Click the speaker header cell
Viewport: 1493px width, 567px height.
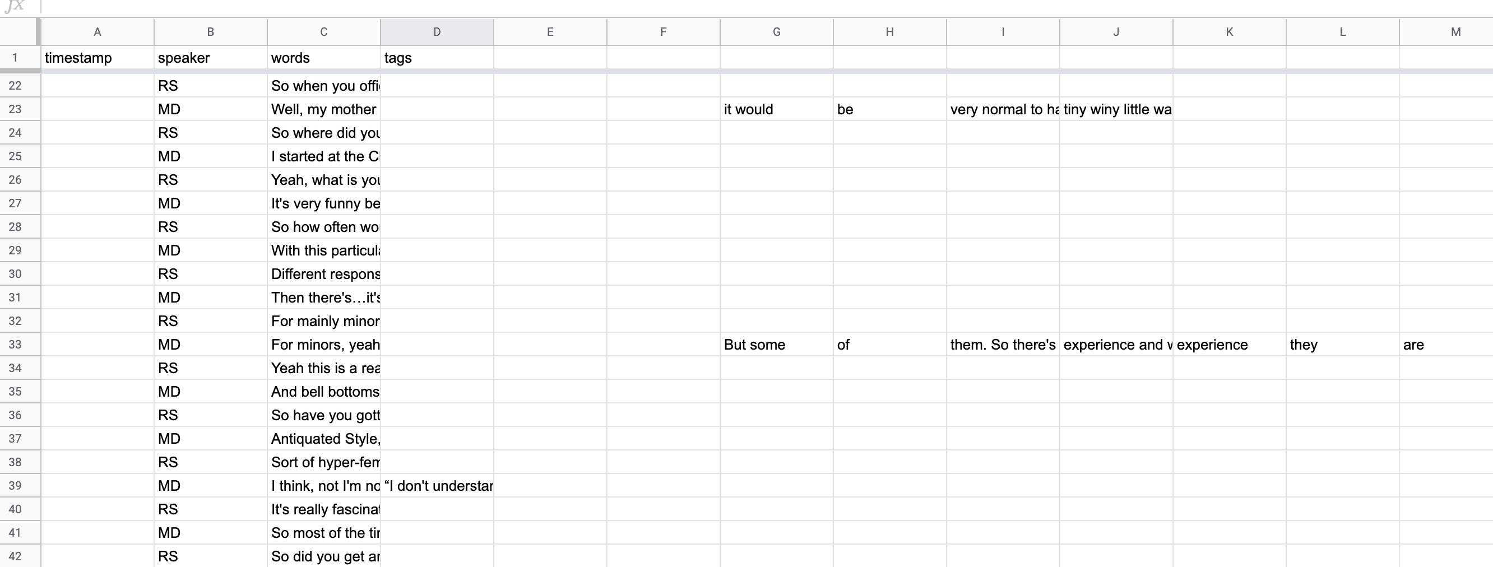click(210, 58)
